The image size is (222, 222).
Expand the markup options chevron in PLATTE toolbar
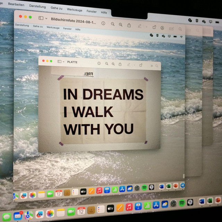click(135, 65)
